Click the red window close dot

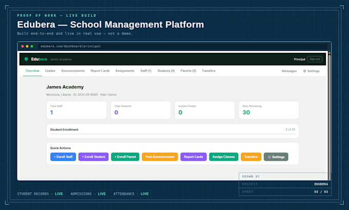pyautogui.click(x=23, y=46)
